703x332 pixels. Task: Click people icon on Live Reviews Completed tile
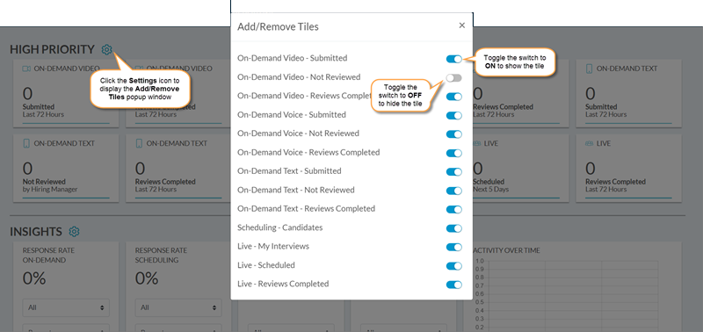pos(590,143)
